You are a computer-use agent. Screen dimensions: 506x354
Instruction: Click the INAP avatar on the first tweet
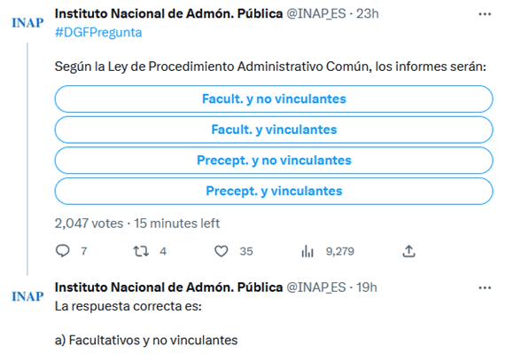pyautogui.click(x=27, y=22)
